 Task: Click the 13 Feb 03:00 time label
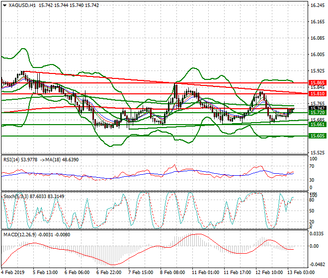click(x=301, y=273)
